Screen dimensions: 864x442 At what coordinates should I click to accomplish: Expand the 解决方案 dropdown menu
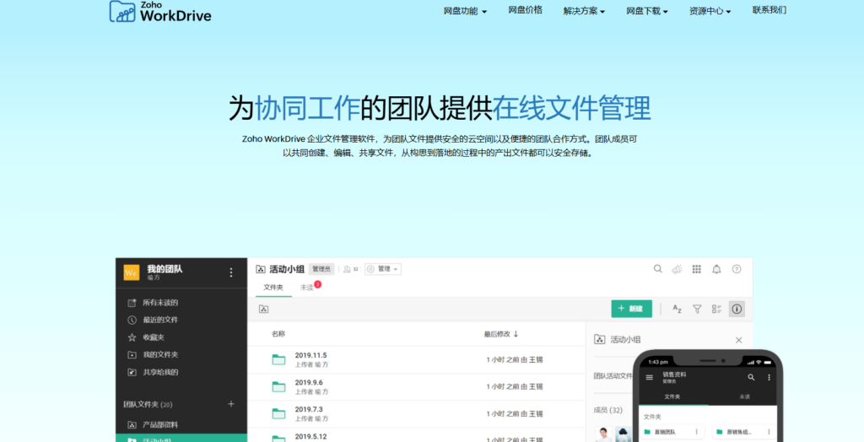(x=584, y=11)
